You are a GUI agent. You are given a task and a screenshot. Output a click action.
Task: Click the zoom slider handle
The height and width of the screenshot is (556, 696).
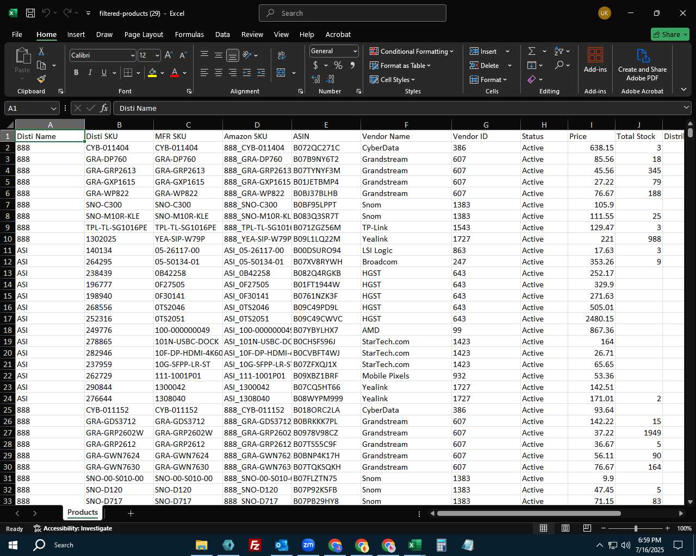point(635,528)
